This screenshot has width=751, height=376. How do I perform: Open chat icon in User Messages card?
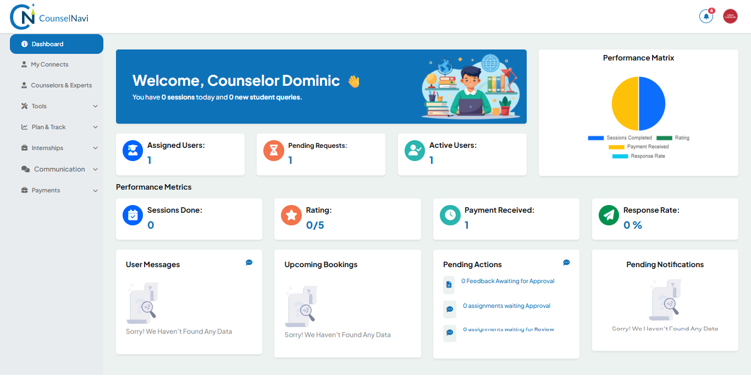[249, 263]
